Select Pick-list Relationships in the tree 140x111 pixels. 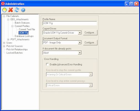pyautogui.click(x=17, y=50)
